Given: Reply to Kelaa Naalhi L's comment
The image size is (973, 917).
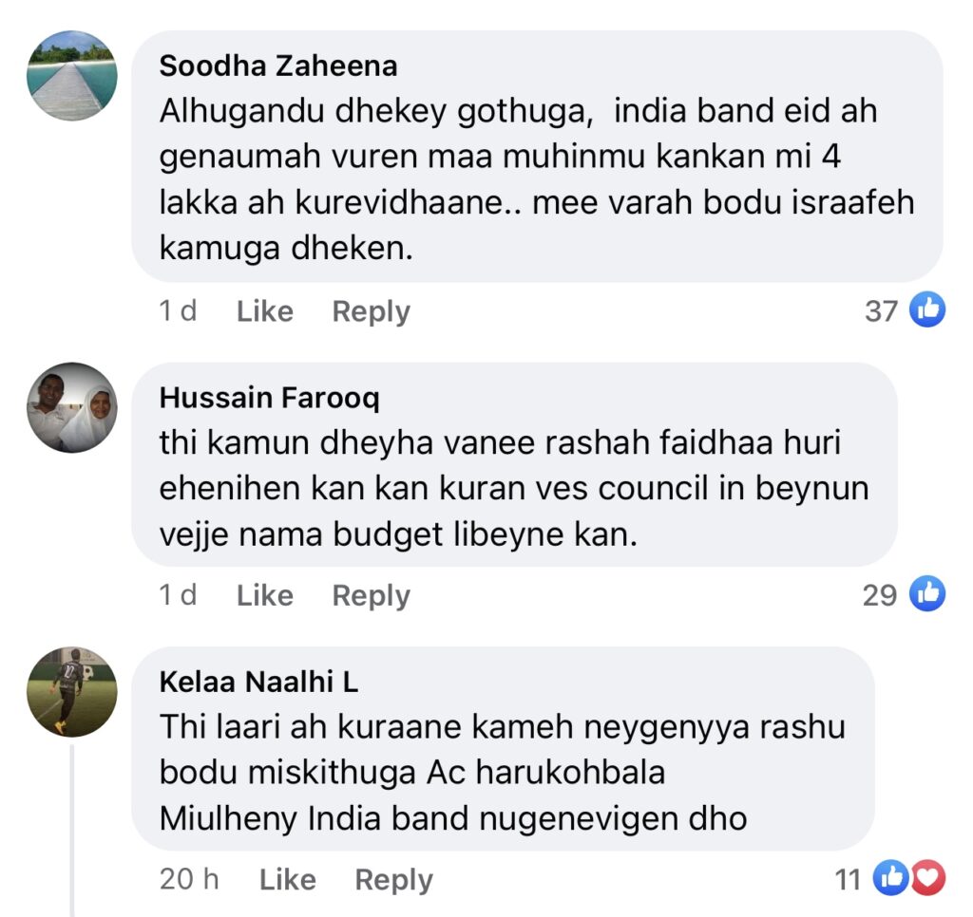Looking at the screenshot, I should [x=393, y=880].
